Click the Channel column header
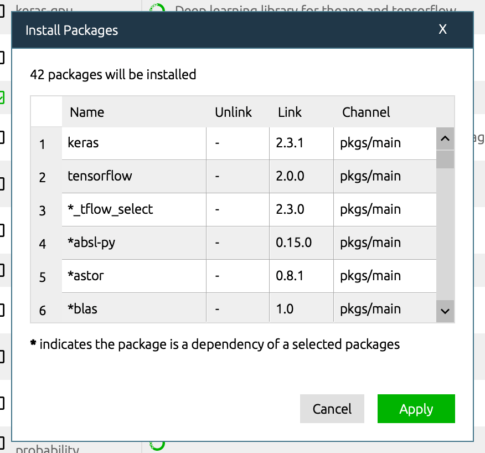 (366, 112)
